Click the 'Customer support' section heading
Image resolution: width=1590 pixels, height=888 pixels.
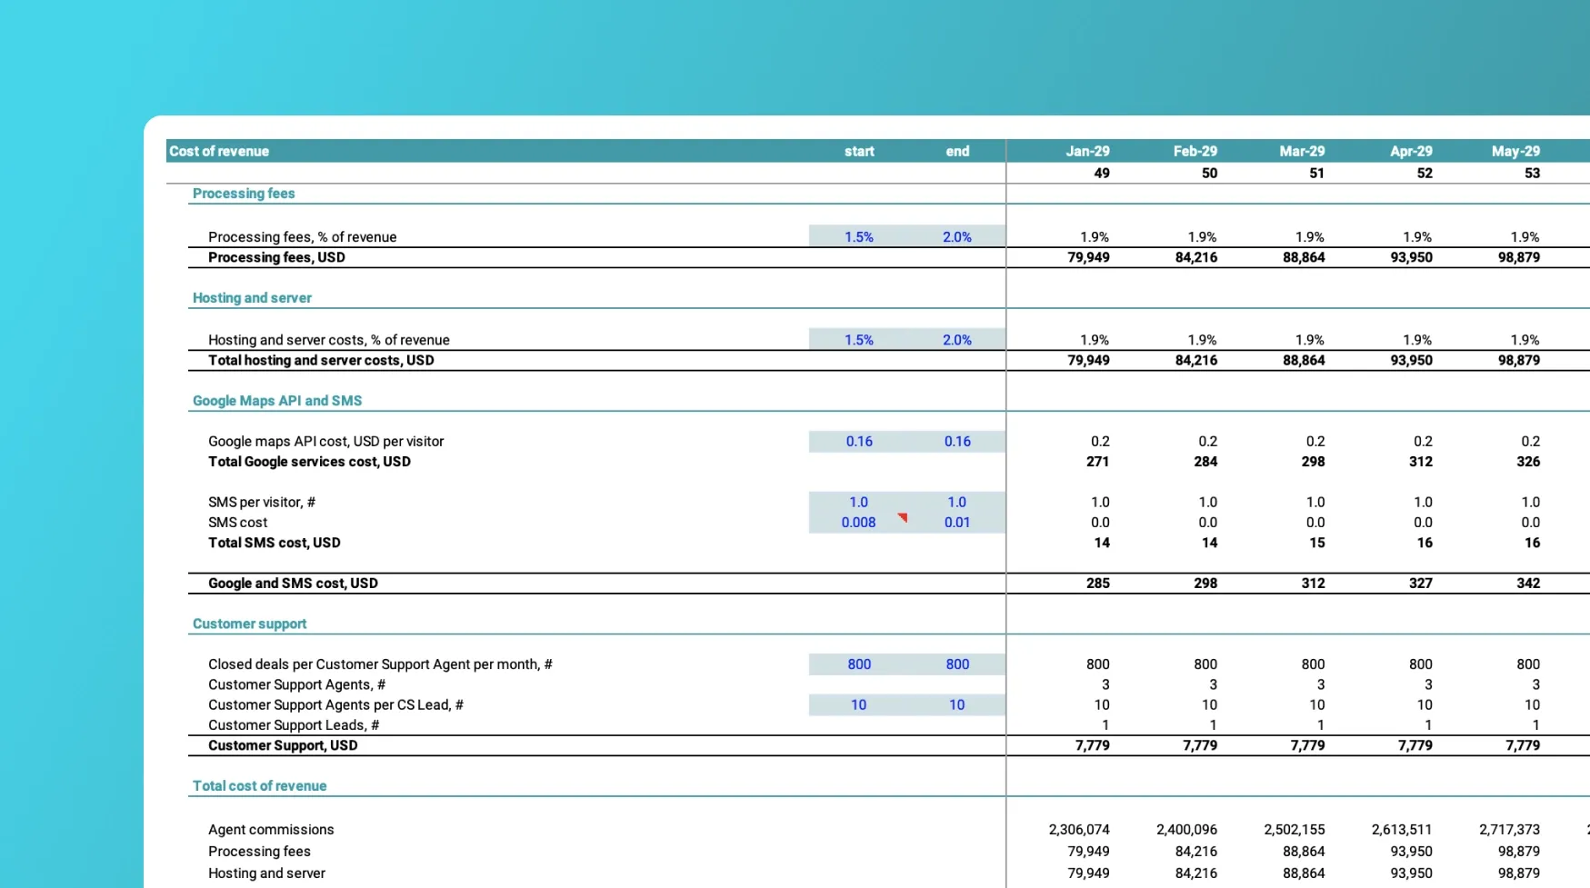point(249,624)
